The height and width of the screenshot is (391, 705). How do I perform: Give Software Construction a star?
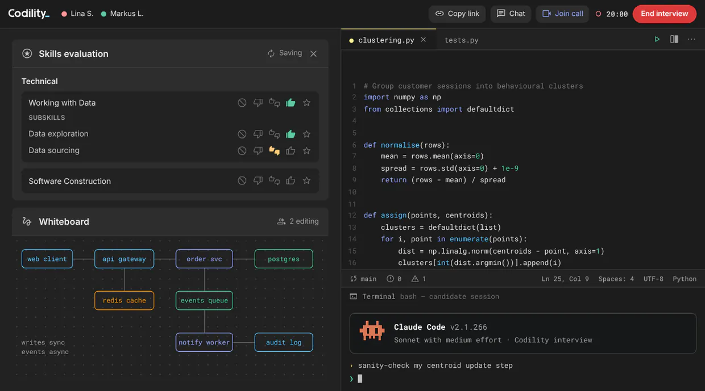coord(307,180)
